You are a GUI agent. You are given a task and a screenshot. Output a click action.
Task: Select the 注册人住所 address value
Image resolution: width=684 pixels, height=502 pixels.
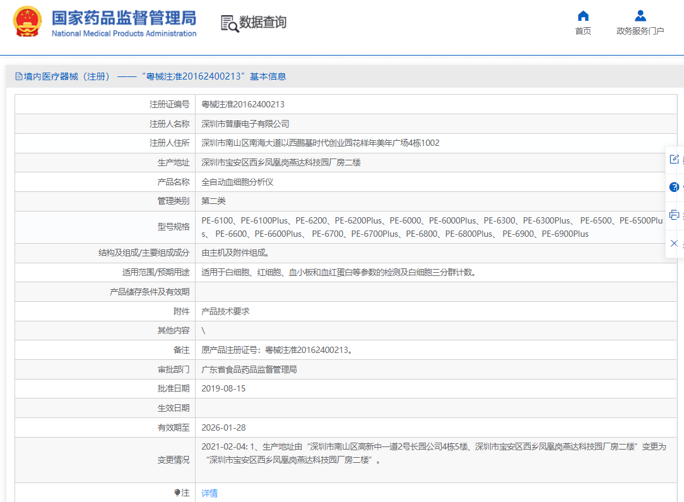pyautogui.click(x=320, y=143)
